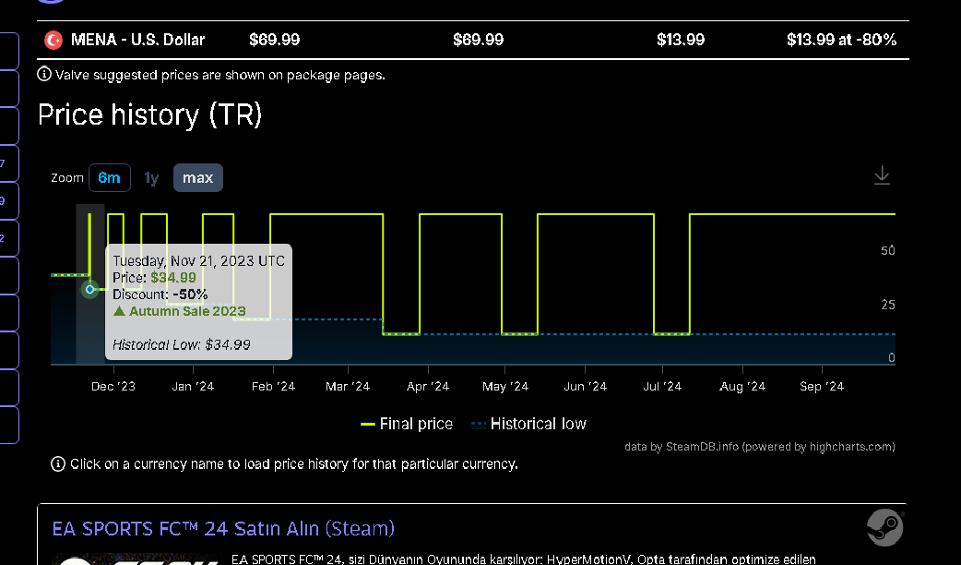Click the $13.99 at -80% lowest price cell
The height and width of the screenshot is (565, 961).
click(841, 40)
